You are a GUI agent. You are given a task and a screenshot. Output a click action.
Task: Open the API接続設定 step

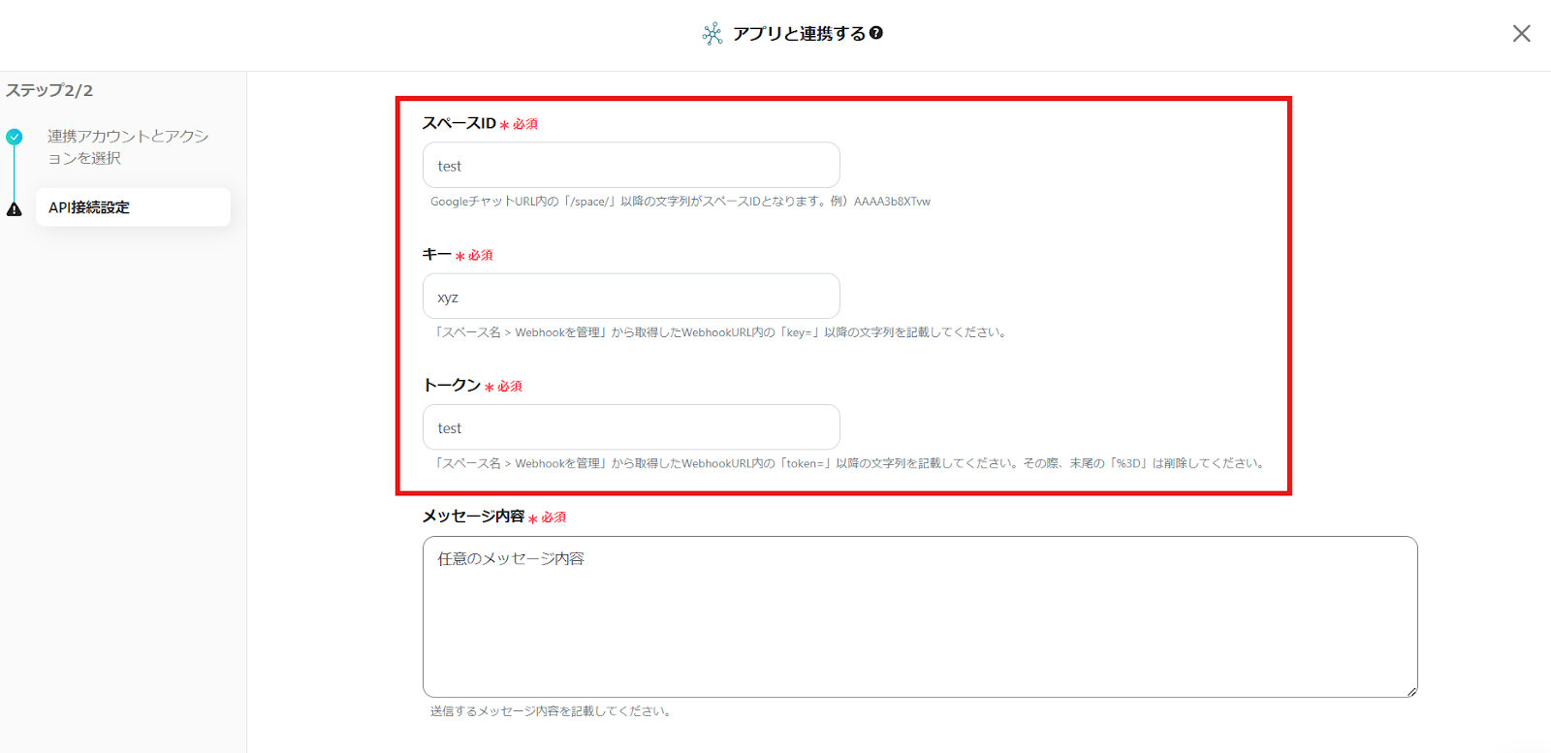tap(133, 207)
